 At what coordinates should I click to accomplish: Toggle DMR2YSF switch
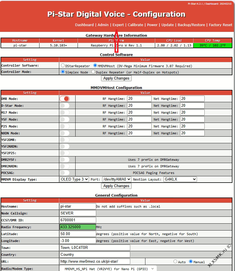pyautogui.click(x=65, y=160)
